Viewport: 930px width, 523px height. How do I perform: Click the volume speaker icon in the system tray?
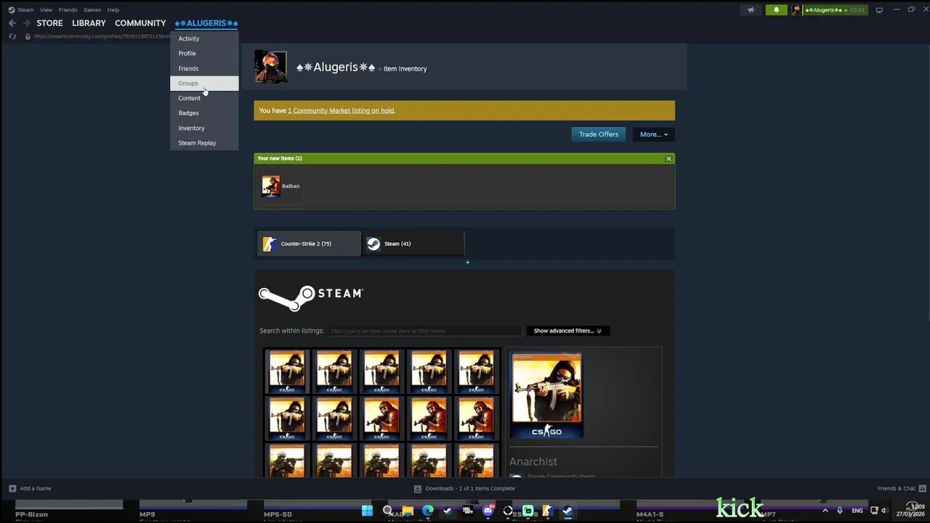pos(884,511)
